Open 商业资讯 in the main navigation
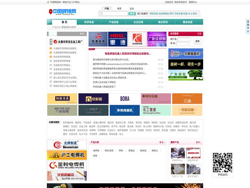This screenshot has height=188, width=250. point(163,22)
